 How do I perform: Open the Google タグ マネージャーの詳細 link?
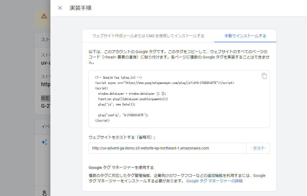(x=214, y=181)
